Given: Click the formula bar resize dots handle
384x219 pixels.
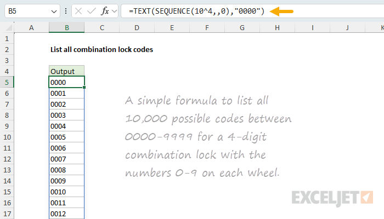Looking at the screenshot, I should click(x=66, y=11).
